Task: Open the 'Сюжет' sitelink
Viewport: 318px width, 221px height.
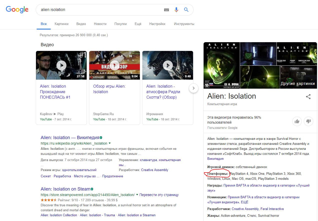Action: point(46,176)
